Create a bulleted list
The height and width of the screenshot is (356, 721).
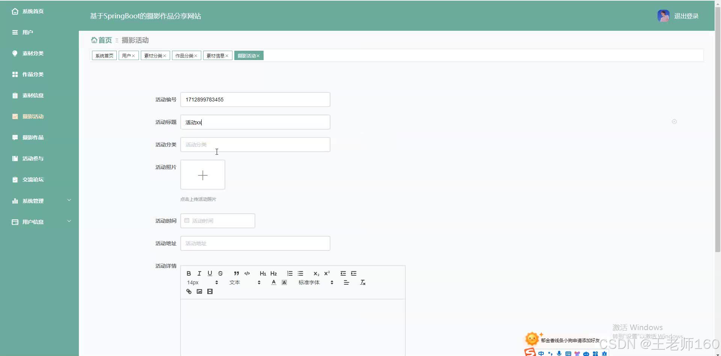(x=300, y=273)
